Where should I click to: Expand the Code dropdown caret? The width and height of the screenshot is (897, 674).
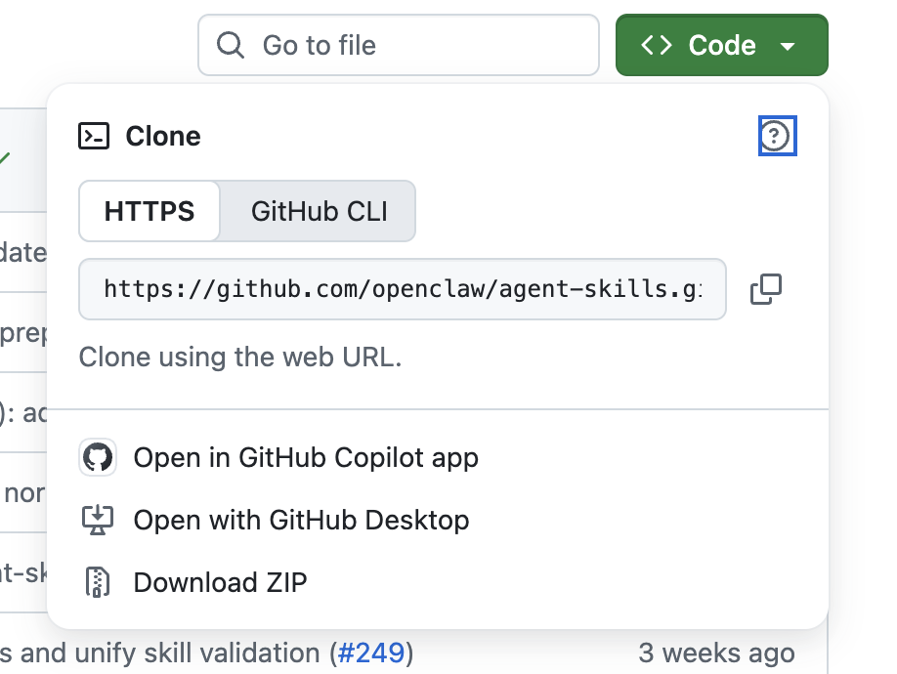point(788,46)
